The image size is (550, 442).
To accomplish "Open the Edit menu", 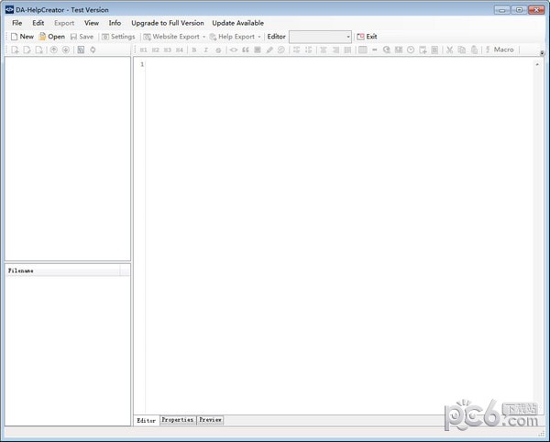I will point(38,23).
